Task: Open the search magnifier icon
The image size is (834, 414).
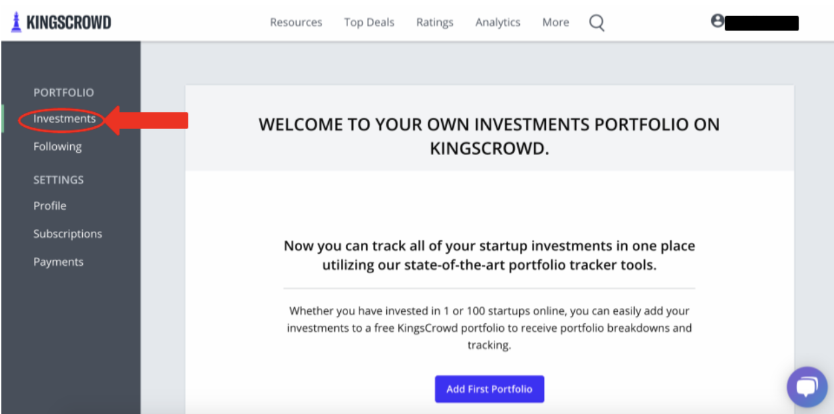Action: (x=597, y=23)
